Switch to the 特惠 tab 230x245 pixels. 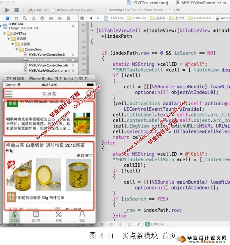point(59,216)
